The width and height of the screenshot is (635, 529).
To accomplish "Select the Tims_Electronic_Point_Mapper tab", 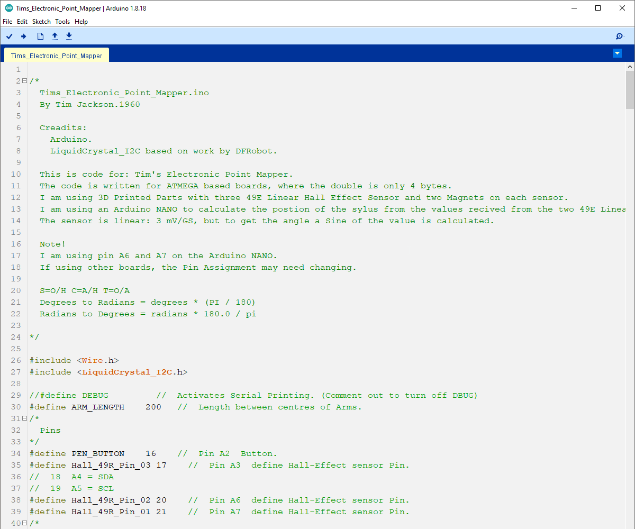I will click(x=56, y=54).
